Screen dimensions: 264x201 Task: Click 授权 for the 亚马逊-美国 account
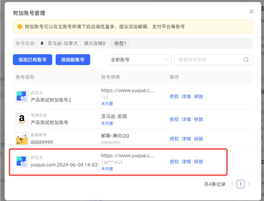click(174, 119)
